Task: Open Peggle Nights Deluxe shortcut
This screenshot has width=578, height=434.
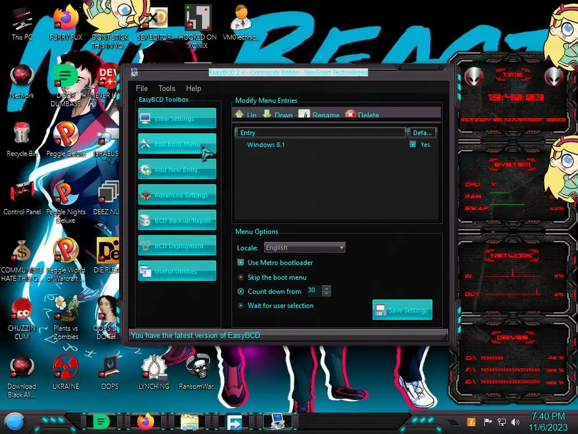Action: click(66, 202)
